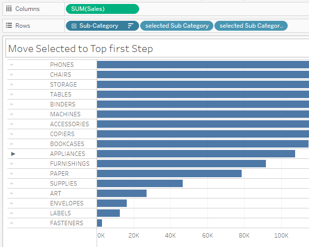Click the Columns shelf icon
Viewport: 309px width, 247px height.
point(8,9)
